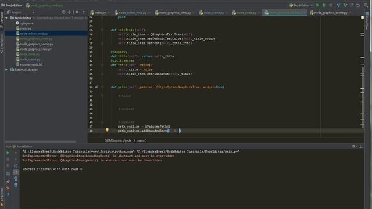This screenshot has height=209, width=372.
Task: Collapse the NodeEditor root folder
Action: pos(6,18)
